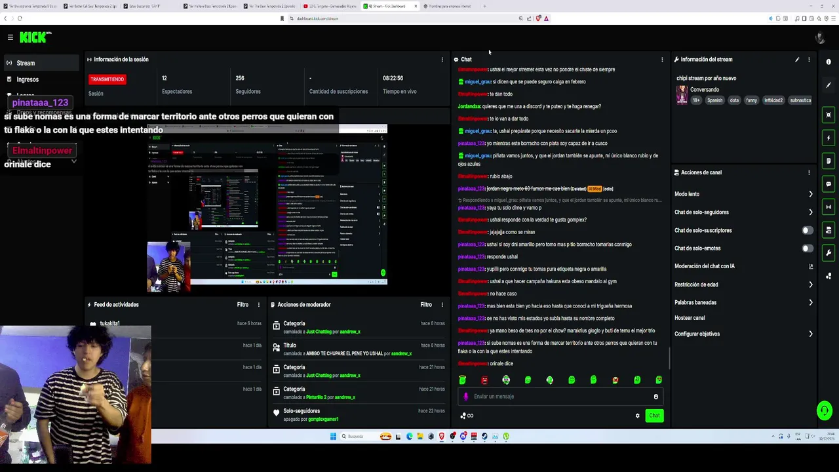
Task: Click Hostear canal
Action: [x=690, y=318]
